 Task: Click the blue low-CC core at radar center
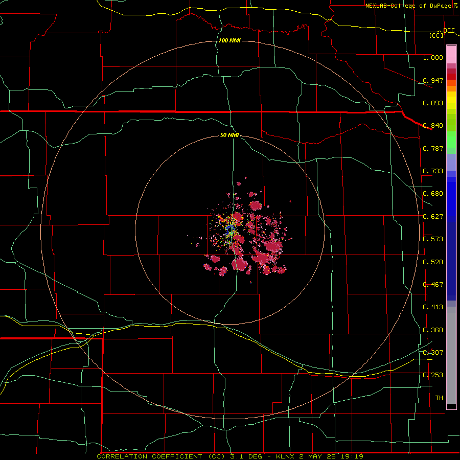pos(229,228)
